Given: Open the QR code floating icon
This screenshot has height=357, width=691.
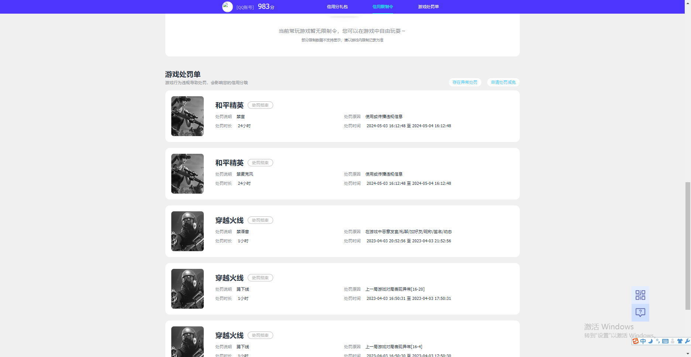Looking at the screenshot, I should tap(640, 295).
